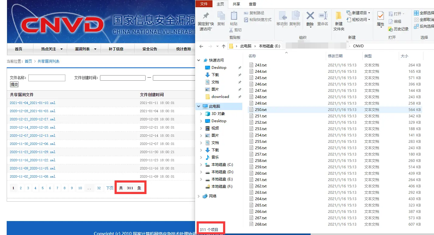The width and height of the screenshot is (434, 235).
Task: Select file 250.txt in list
Action: click(335, 110)
